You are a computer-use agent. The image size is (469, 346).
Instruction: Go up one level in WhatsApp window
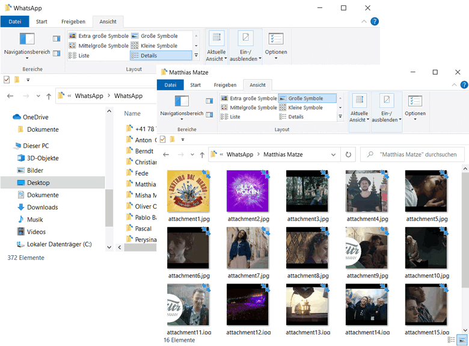49,96
